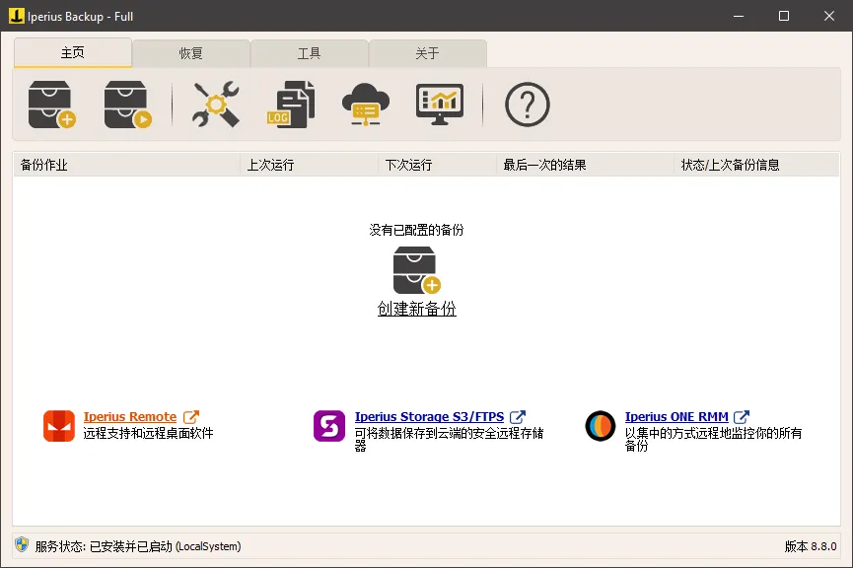This screenshot has width=853, height=568.
Task: Click the backup box icon above 创建新备份
Action: pos(415,269)
